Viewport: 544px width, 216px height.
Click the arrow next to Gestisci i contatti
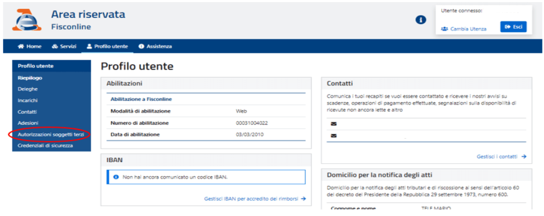click(524, 156)
